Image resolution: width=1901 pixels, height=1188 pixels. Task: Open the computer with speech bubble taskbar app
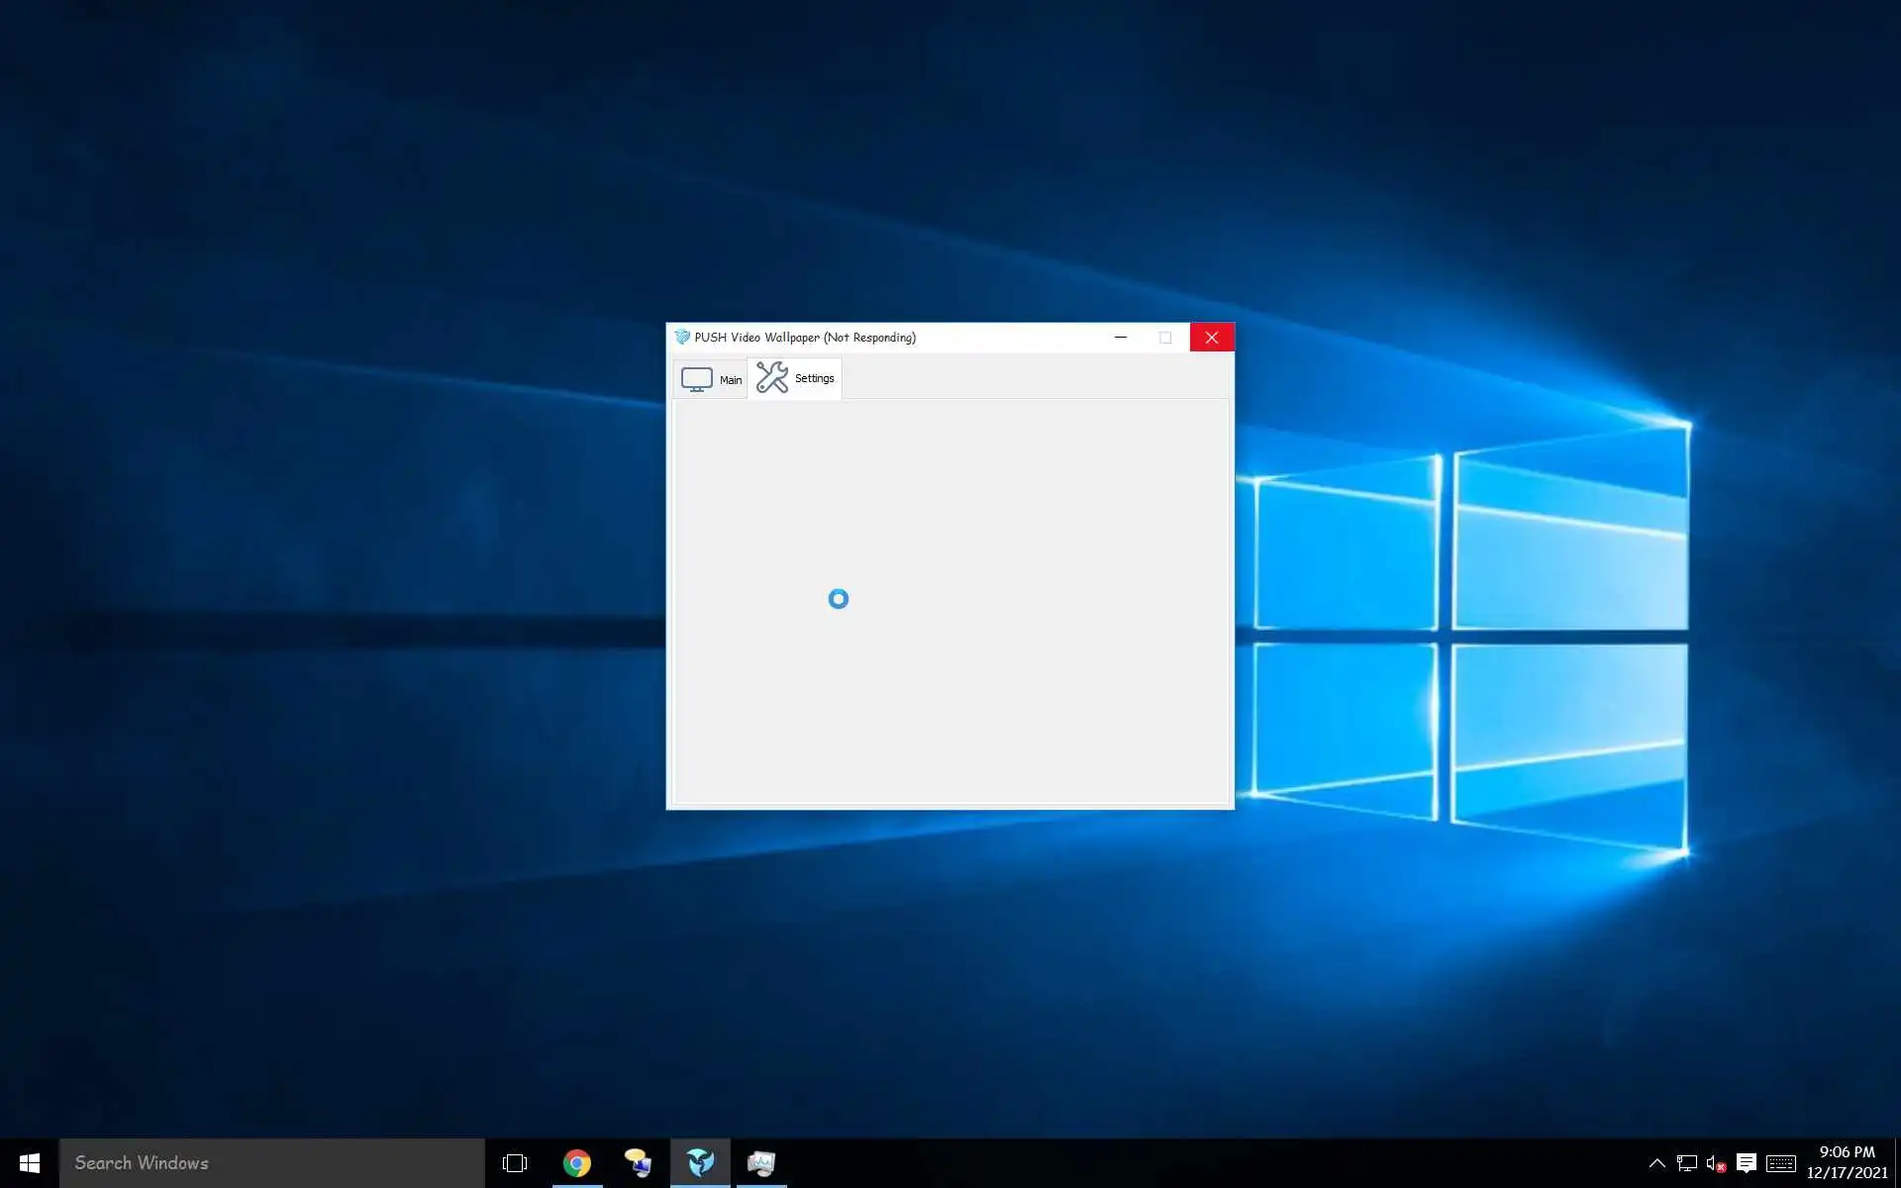[x=639, y=1163]
